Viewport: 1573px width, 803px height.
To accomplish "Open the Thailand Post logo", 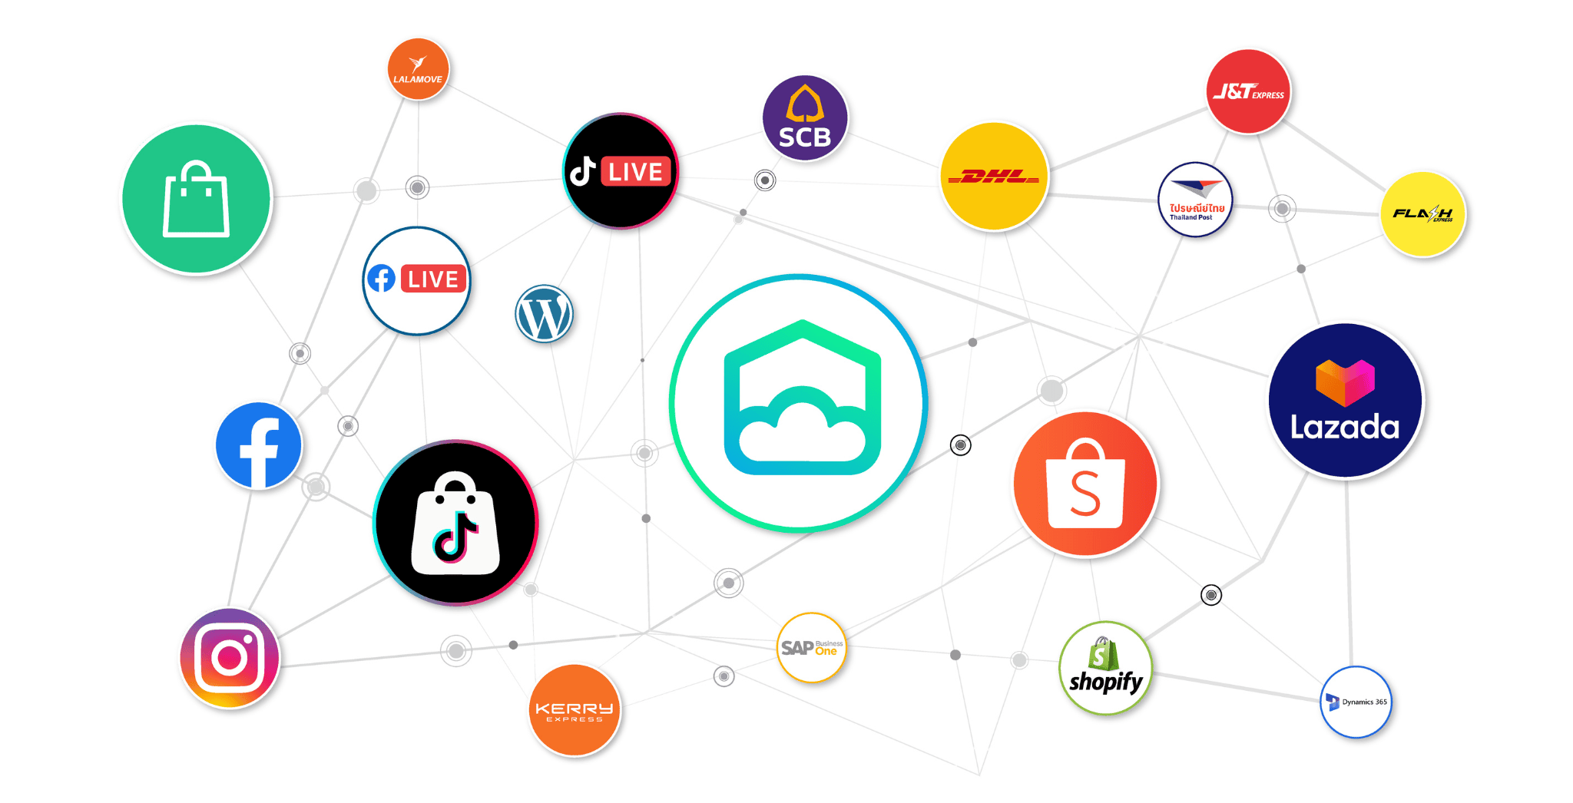I will 1195,200.
